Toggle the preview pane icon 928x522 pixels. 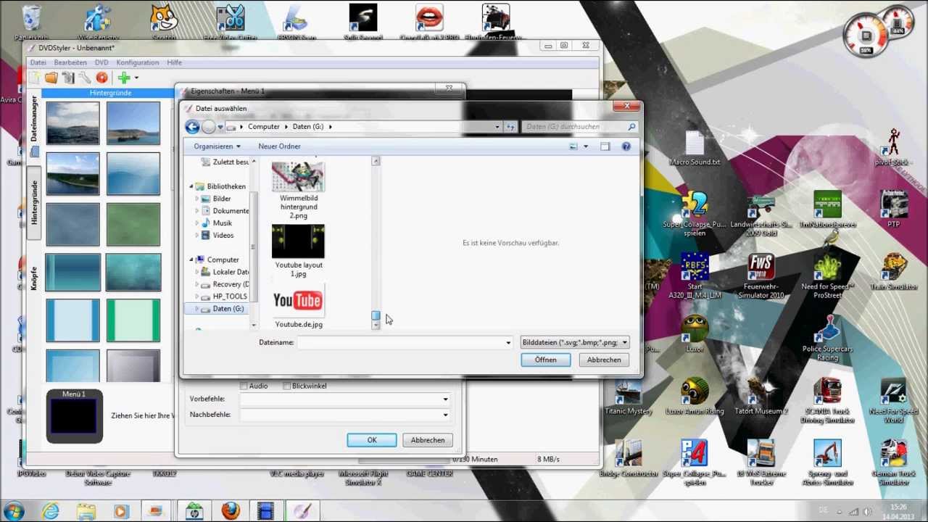pos(605,146)
